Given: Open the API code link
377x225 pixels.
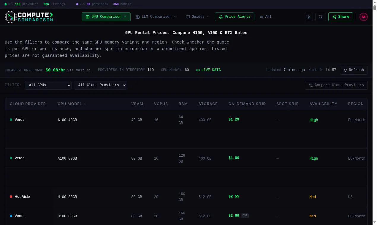Looking at the screenshot, I should click(265, 17).
